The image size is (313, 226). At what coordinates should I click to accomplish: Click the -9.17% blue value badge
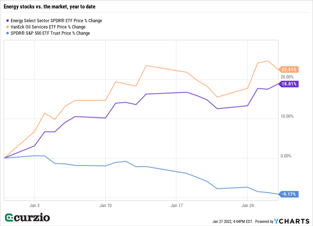click(x=289, y=194)
